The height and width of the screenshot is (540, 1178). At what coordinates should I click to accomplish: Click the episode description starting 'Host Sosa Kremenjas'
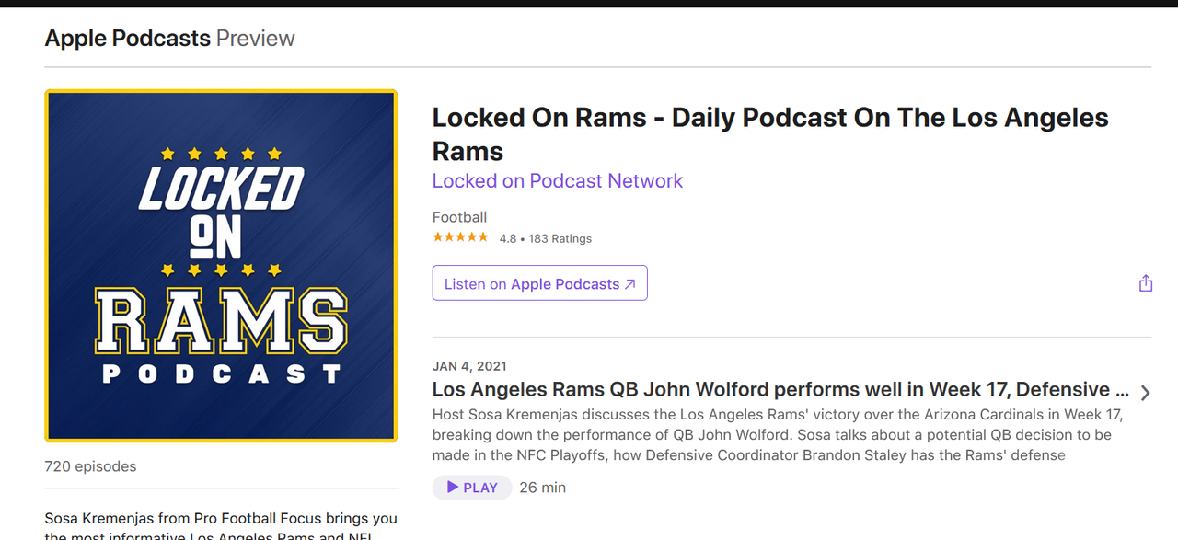778,434
